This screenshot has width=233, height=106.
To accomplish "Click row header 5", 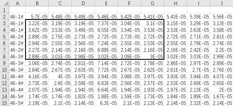I will tap(4, 36).
